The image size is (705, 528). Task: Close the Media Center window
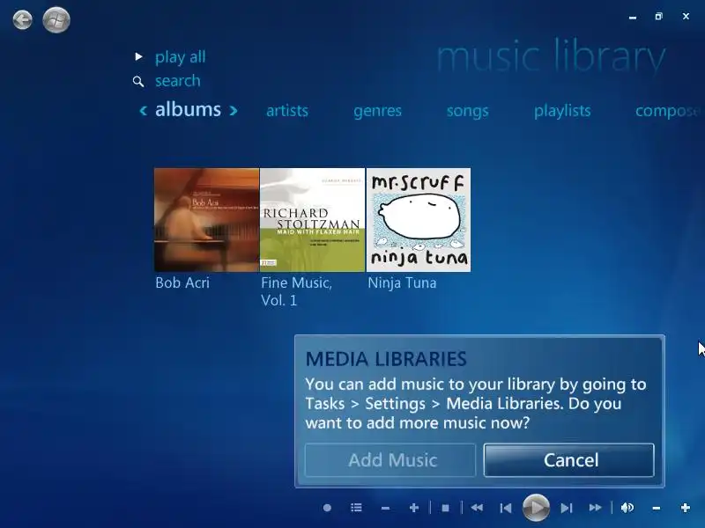686,17
